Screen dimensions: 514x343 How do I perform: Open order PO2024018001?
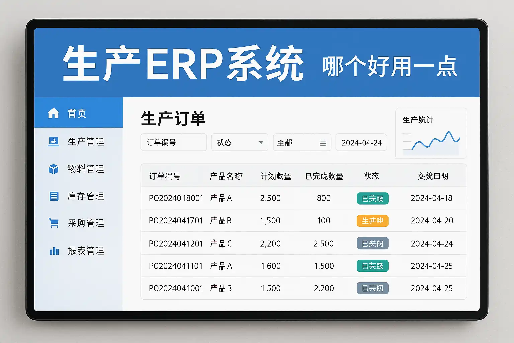pos(176,198)
